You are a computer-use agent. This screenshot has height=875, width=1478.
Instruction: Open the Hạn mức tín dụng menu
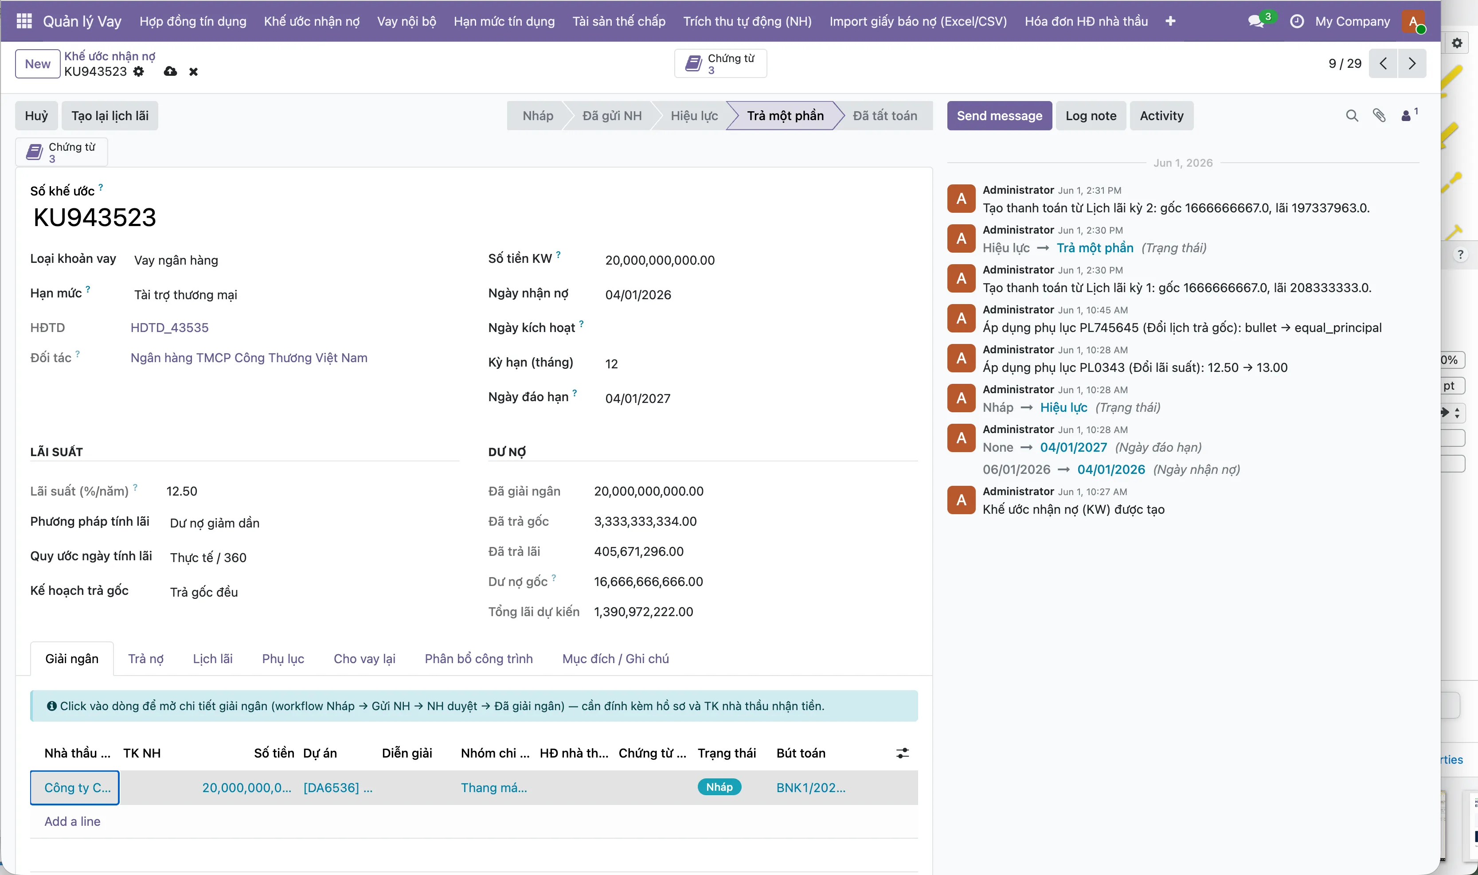click(504, 21)
